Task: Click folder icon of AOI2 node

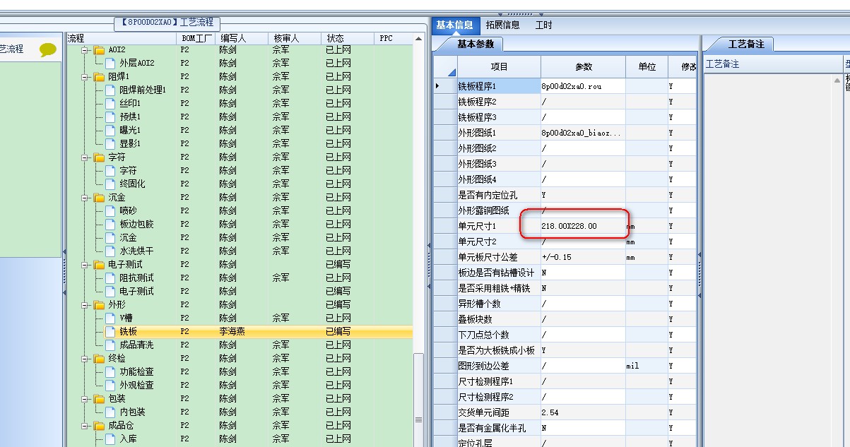Action: [x=99, y=50]
